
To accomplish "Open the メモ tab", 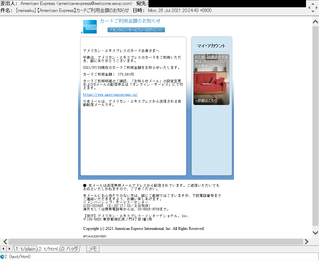I will coord(93,249).
